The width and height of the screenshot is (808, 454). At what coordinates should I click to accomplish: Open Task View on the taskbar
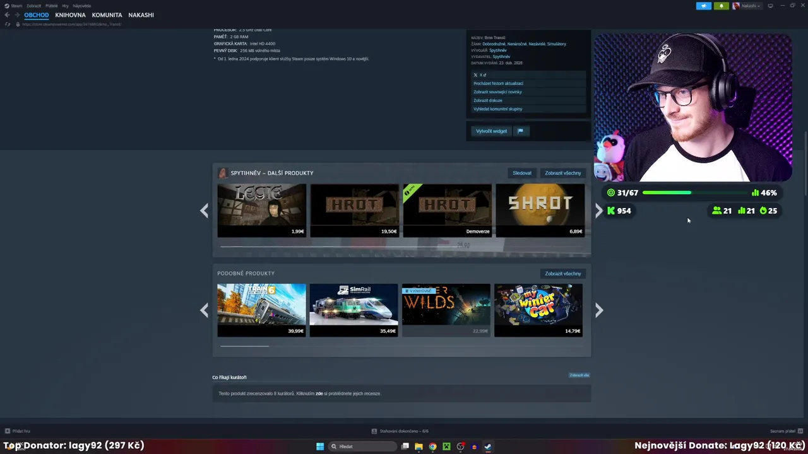coord(405,446)
